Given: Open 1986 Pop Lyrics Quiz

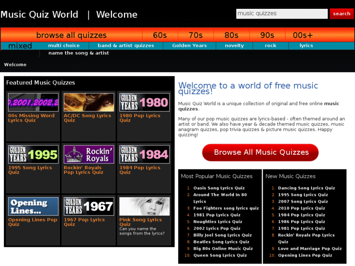Looking at the screenshot, I should point(302,222).
